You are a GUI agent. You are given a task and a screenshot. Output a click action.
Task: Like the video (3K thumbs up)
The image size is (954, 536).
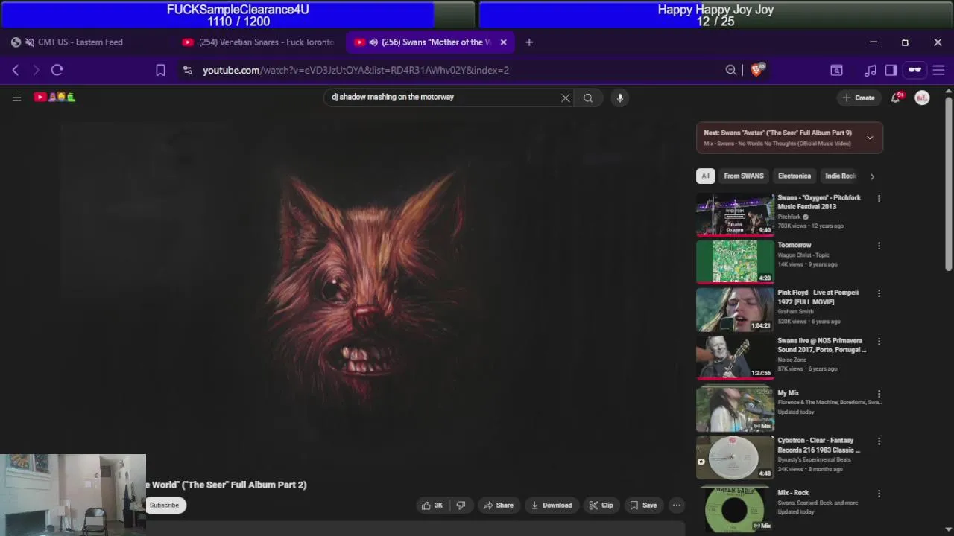click(432, 505)
